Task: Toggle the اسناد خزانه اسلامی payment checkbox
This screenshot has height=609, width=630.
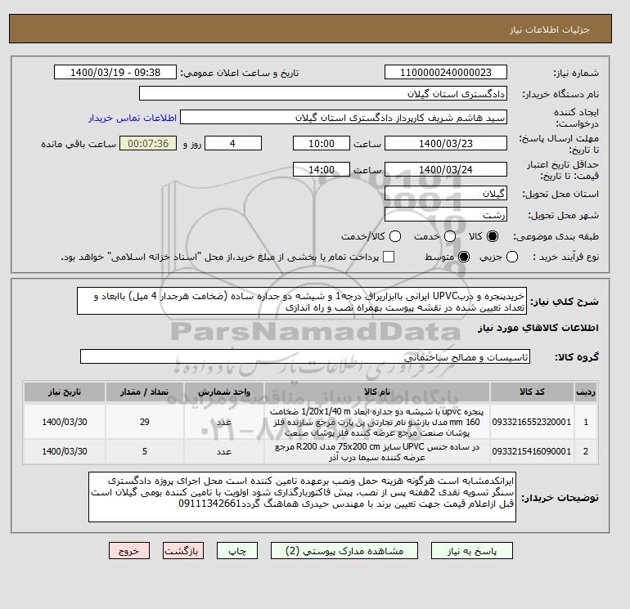Action: pyautogui.click(x=389, y=257)
